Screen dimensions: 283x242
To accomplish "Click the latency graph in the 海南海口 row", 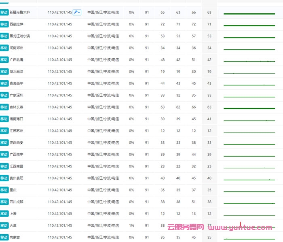I will point(249,120).
